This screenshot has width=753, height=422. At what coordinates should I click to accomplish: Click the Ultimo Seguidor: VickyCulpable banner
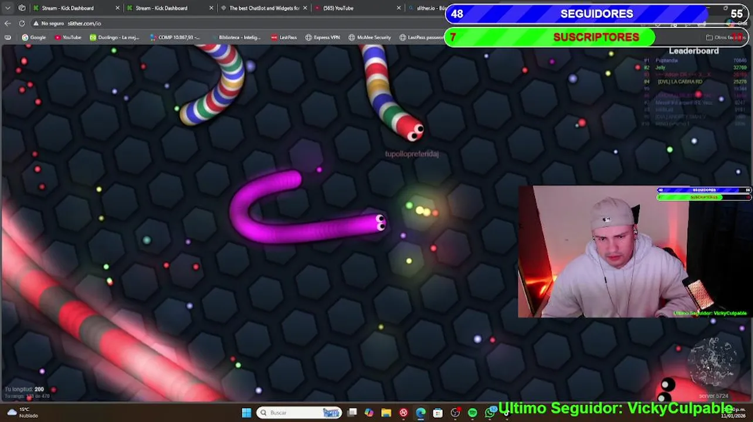click(x=616, y=408)
